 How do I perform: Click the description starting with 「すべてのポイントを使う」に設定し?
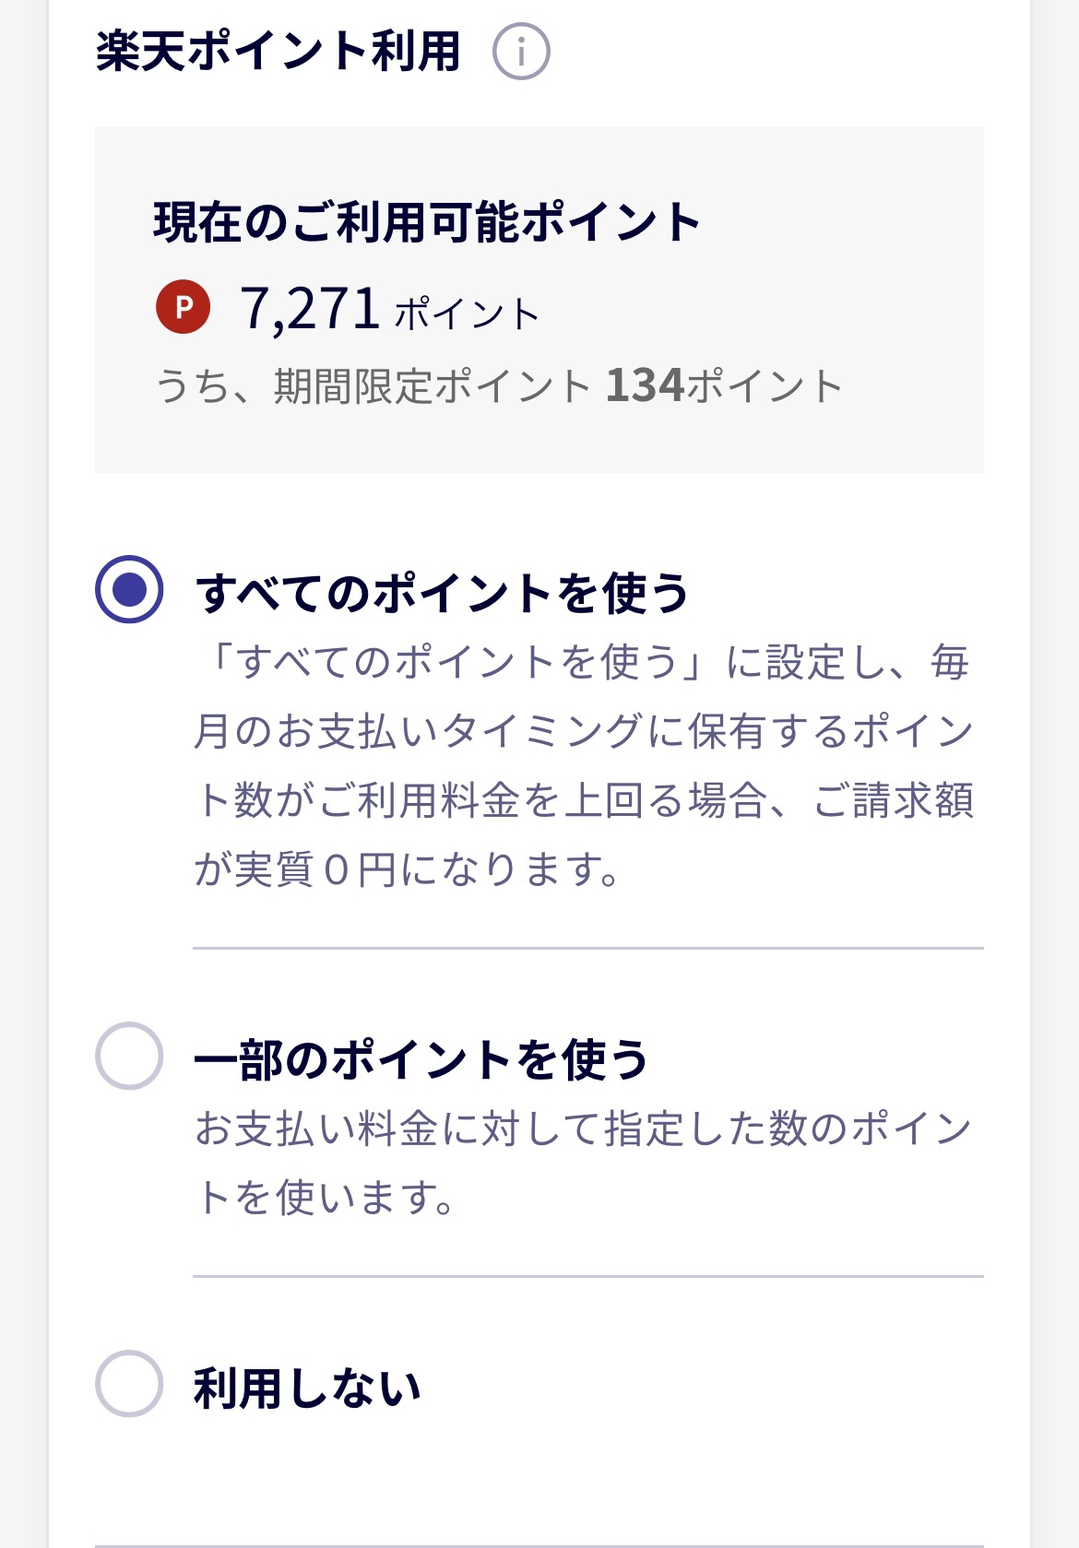pyautogui.click(x=583, y=662)
